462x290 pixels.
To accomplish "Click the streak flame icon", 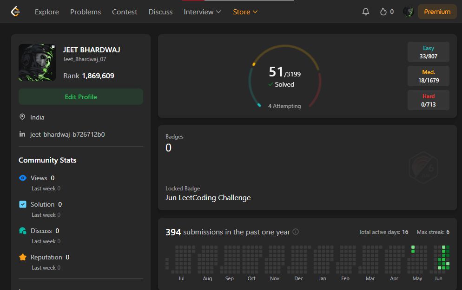I will point(383,12).
